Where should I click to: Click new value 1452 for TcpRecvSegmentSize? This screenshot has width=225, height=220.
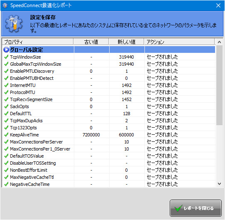pyautogui.click(x=127, y=99)
